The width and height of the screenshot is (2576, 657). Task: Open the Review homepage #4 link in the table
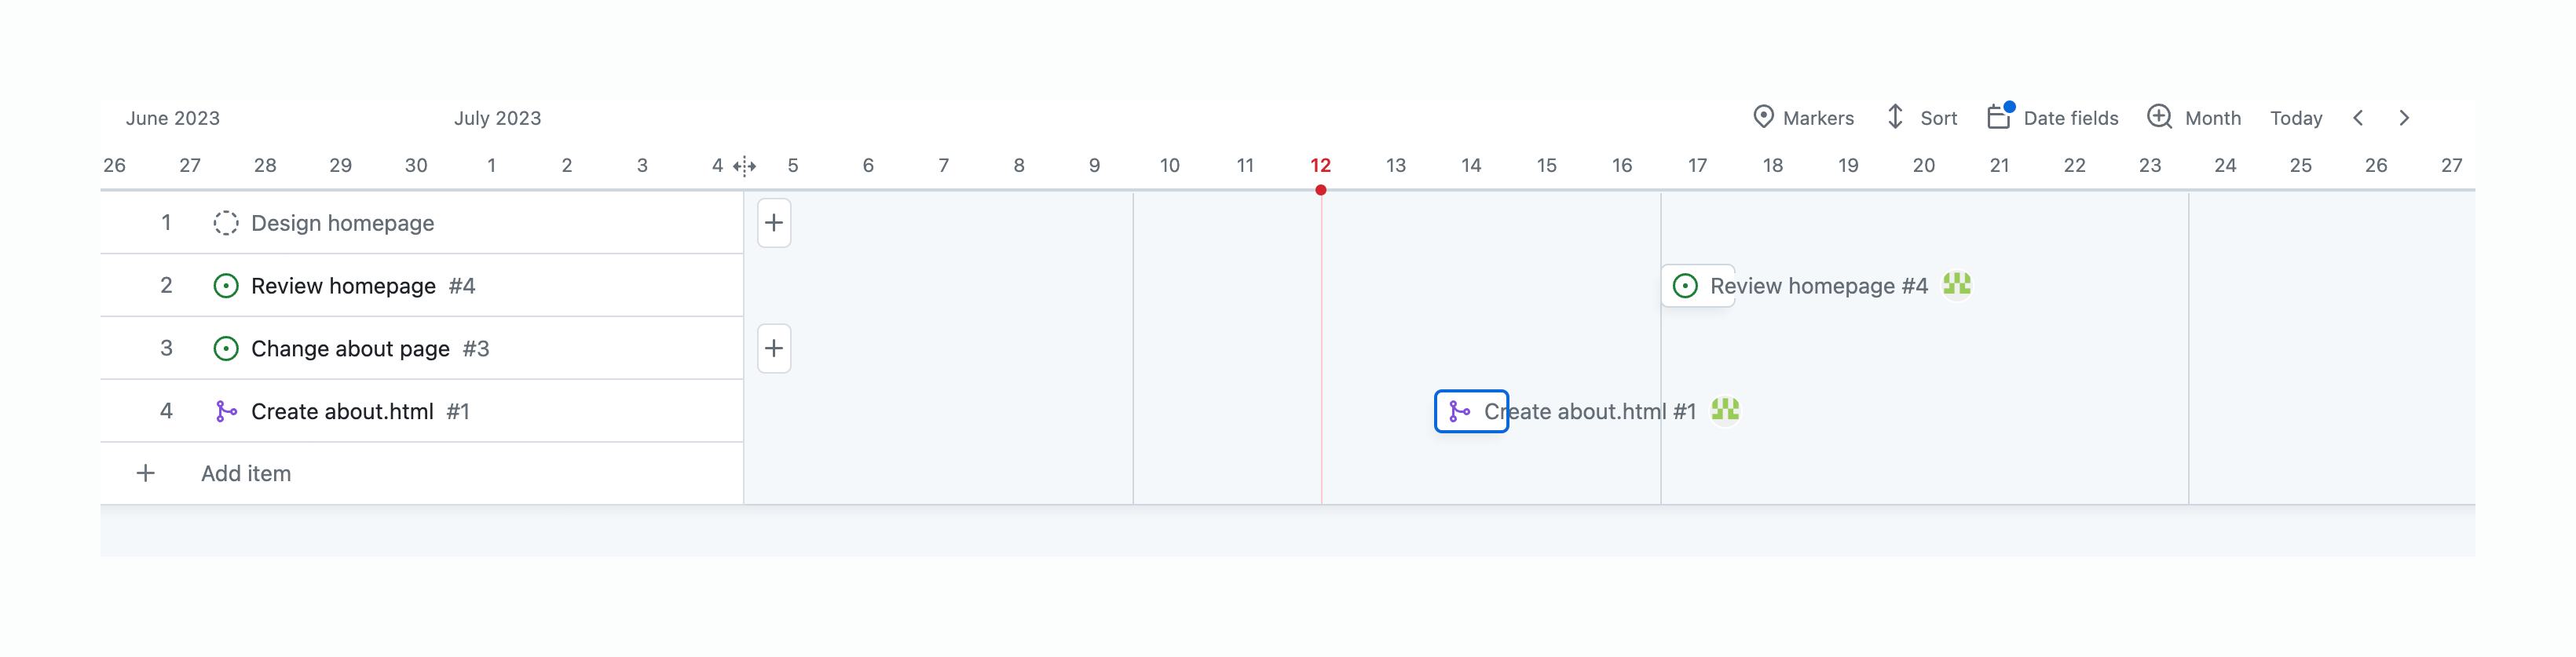pyautogui.click(x=343, y=286)
